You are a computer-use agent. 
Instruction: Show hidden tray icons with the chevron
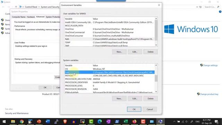click(x=174, y=122)
